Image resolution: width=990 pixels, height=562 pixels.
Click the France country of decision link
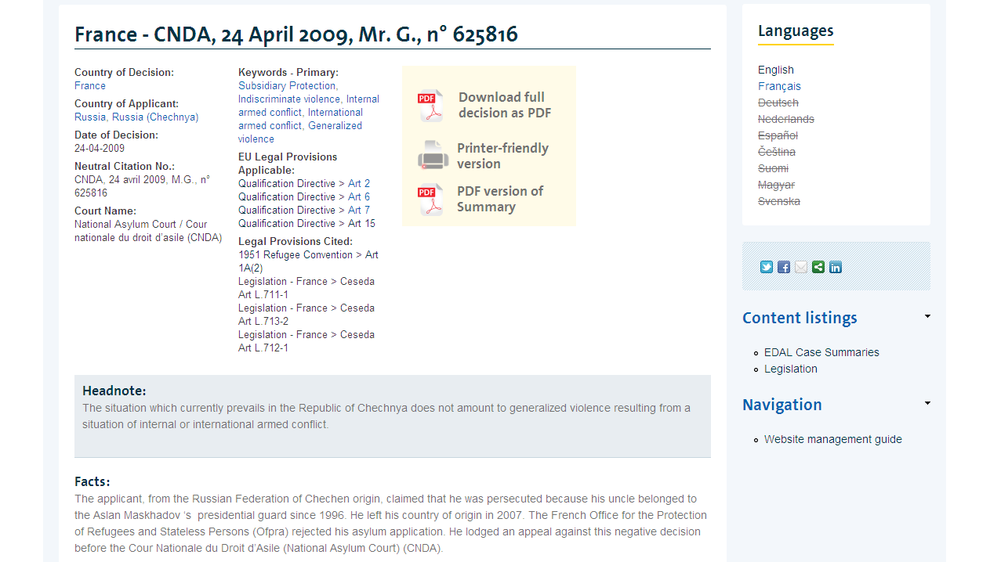(x=90, y=85)
